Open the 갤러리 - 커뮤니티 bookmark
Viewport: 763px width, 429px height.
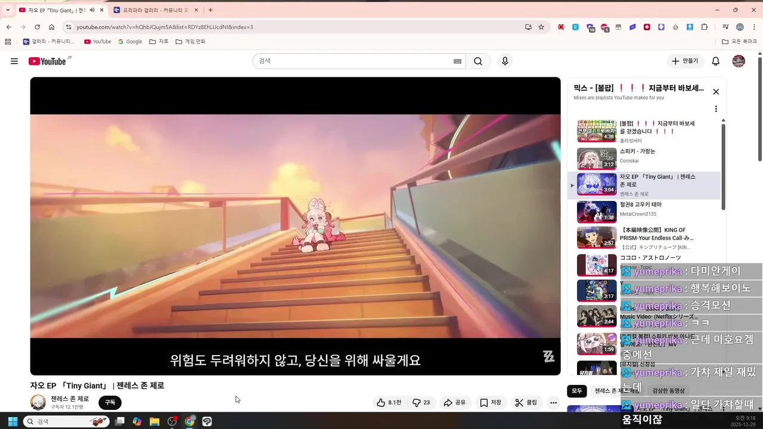[x=49, y=42]
